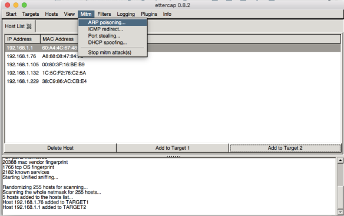Select host row 192.168.1.229

173,81
